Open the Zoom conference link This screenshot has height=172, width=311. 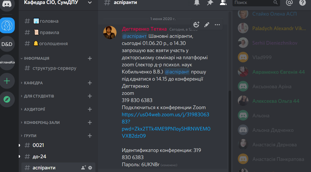coord(166,125)
